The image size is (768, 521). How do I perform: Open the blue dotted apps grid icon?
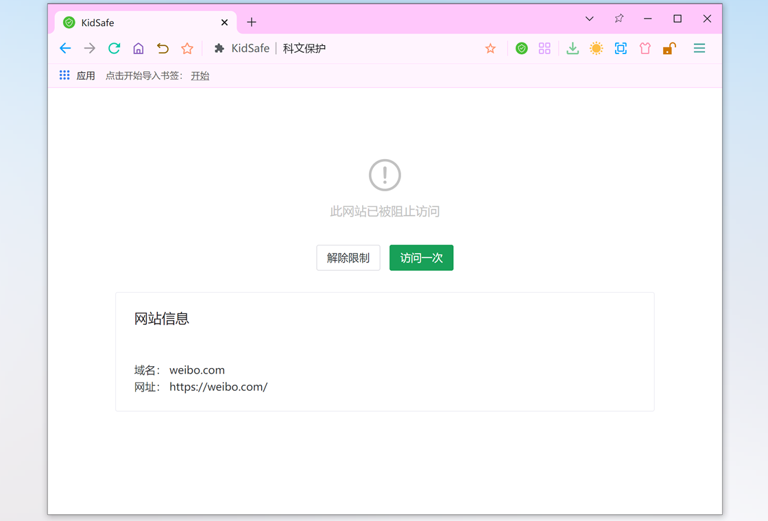pos(64,75)
